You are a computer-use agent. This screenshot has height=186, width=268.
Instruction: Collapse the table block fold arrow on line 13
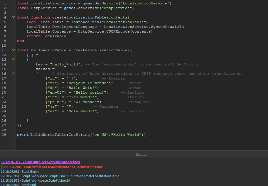click(14, 60)
